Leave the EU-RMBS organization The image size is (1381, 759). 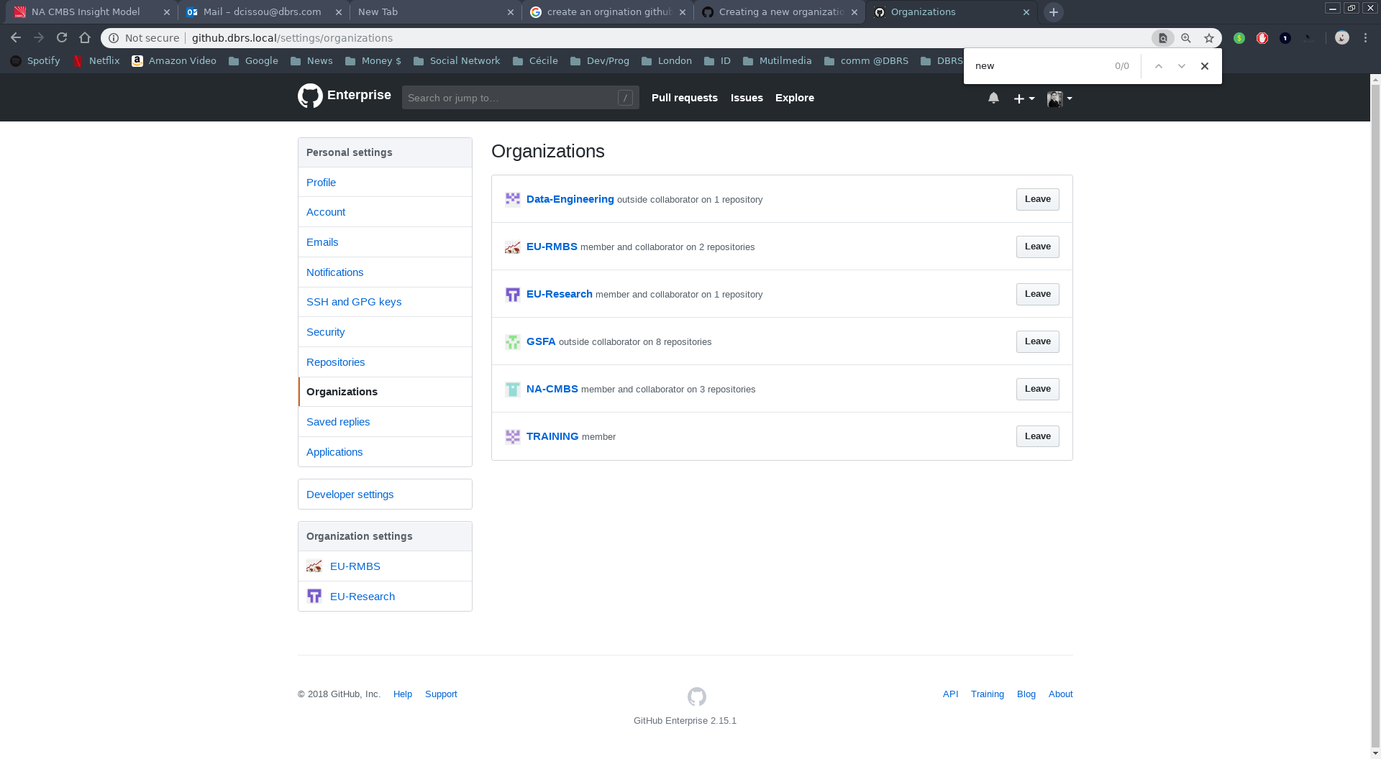(x=1037, y=247)
